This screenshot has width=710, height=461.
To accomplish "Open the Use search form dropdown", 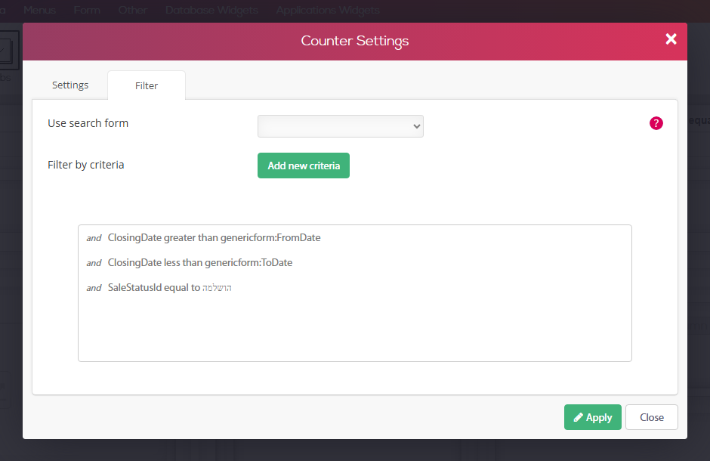I will (341, 126).
